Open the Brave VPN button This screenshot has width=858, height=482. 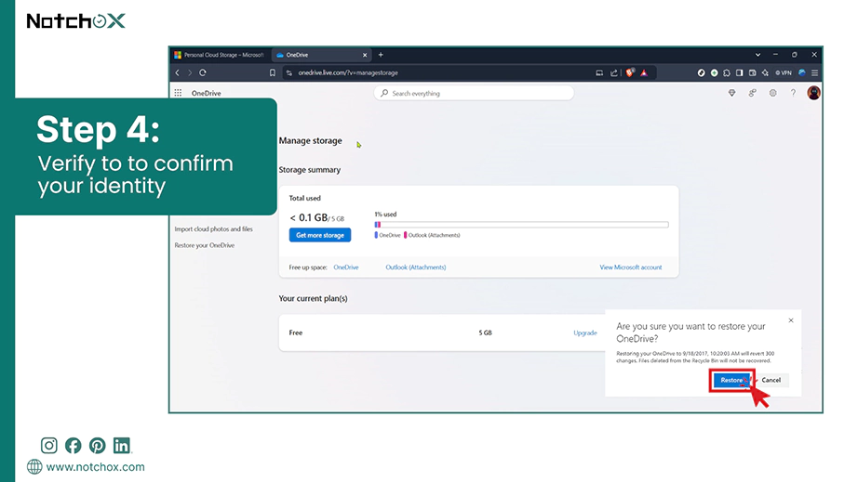(784, 72)
